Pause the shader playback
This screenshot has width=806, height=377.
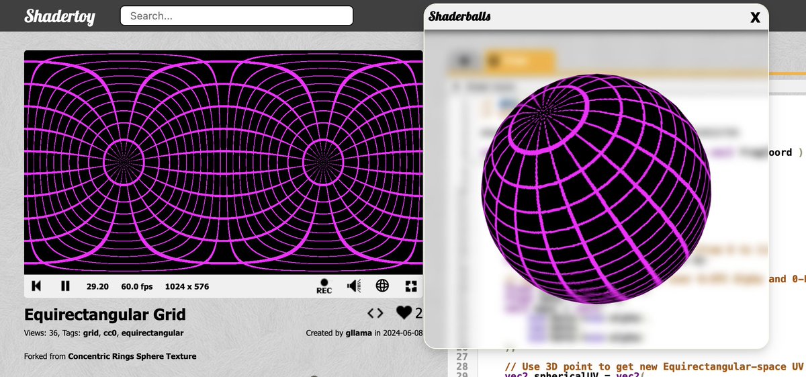[x=65, y=286]
